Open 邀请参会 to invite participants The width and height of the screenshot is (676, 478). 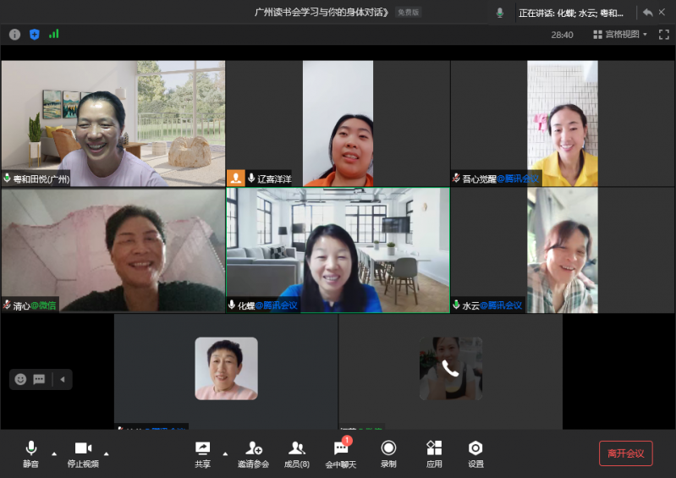253,453
